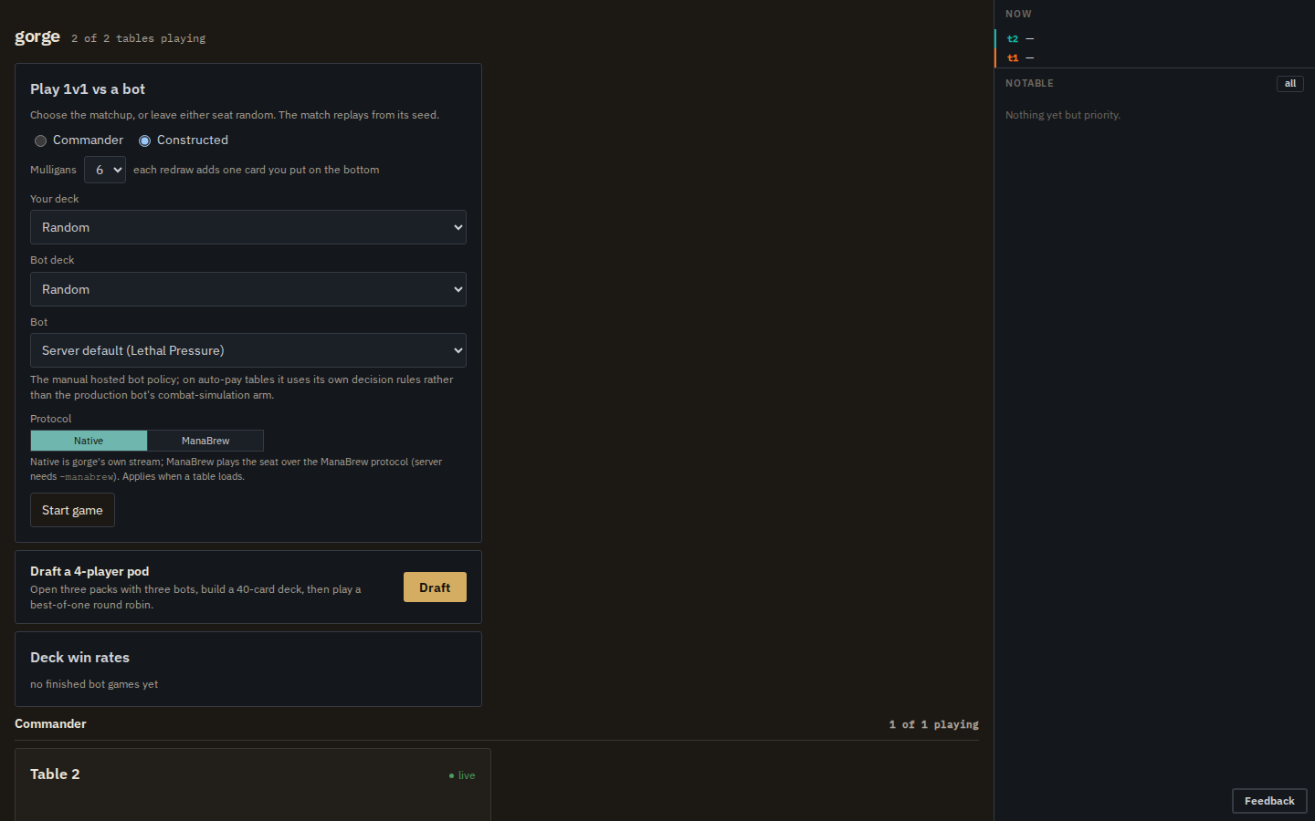Screen dimensions: 1315x821
Task: Click the '2 of 2 tables playing' text
Action: (139, 38)
